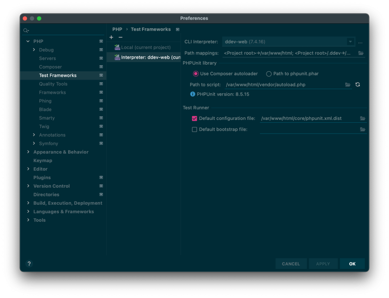Open CLI Interpreter browse ellipsis button

coord(360,42)
